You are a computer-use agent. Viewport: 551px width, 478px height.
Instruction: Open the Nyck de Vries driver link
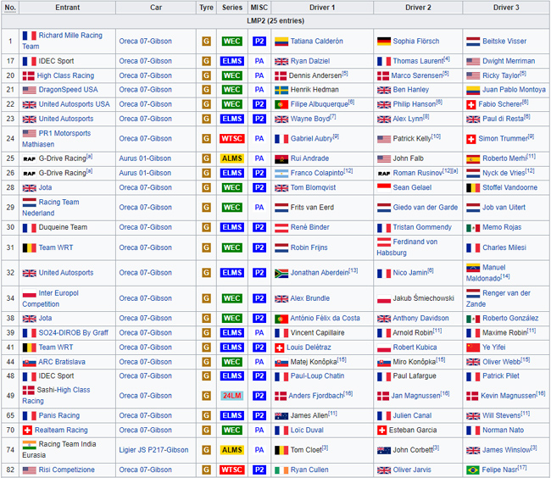pos(504,173)
